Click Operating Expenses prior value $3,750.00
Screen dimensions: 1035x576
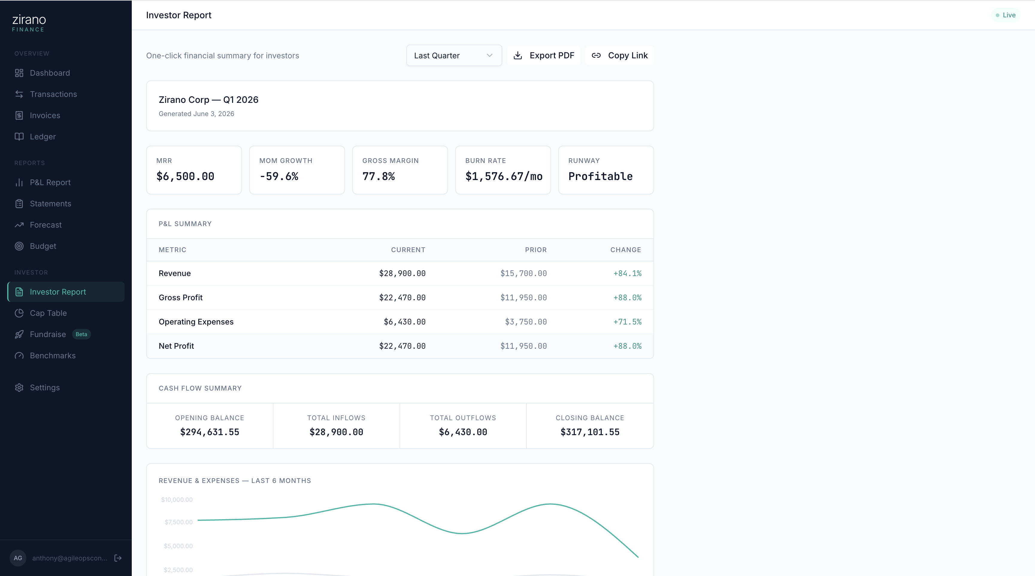[x=526, y=322]
